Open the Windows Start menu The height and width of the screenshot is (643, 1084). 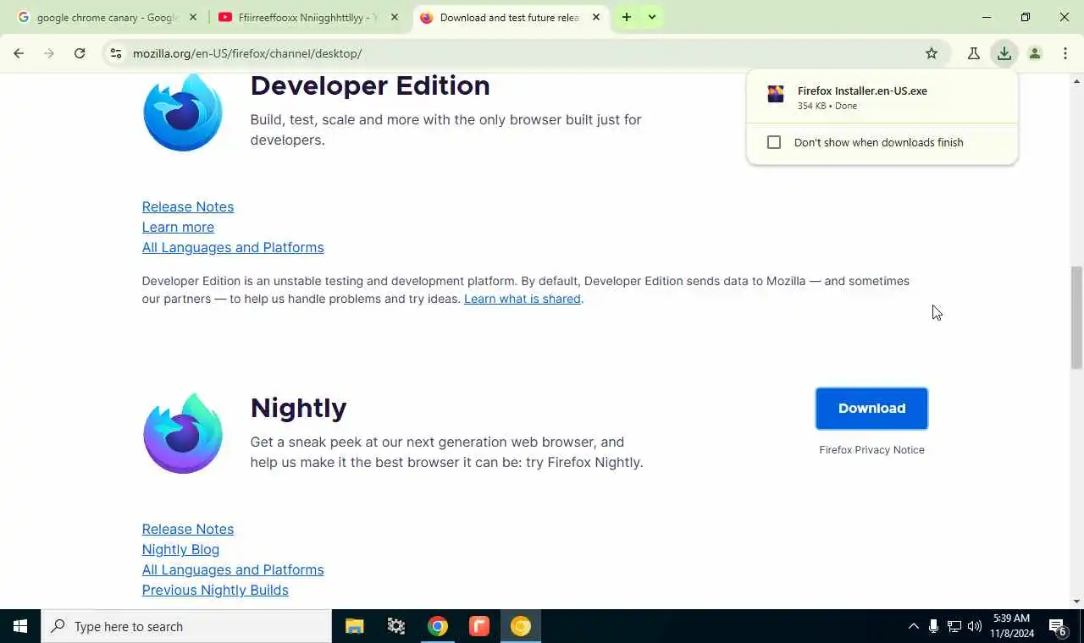pos(20,626)
